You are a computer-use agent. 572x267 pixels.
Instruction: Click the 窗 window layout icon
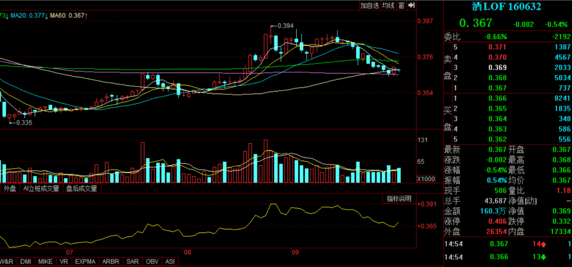click(x=401, y=5)
